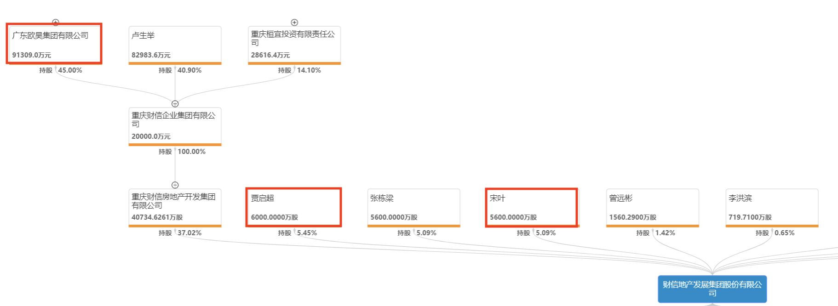This screenshot has width=838, height=306.
Task: Click the 45.00% holding label
Action: tap(70, 70)
